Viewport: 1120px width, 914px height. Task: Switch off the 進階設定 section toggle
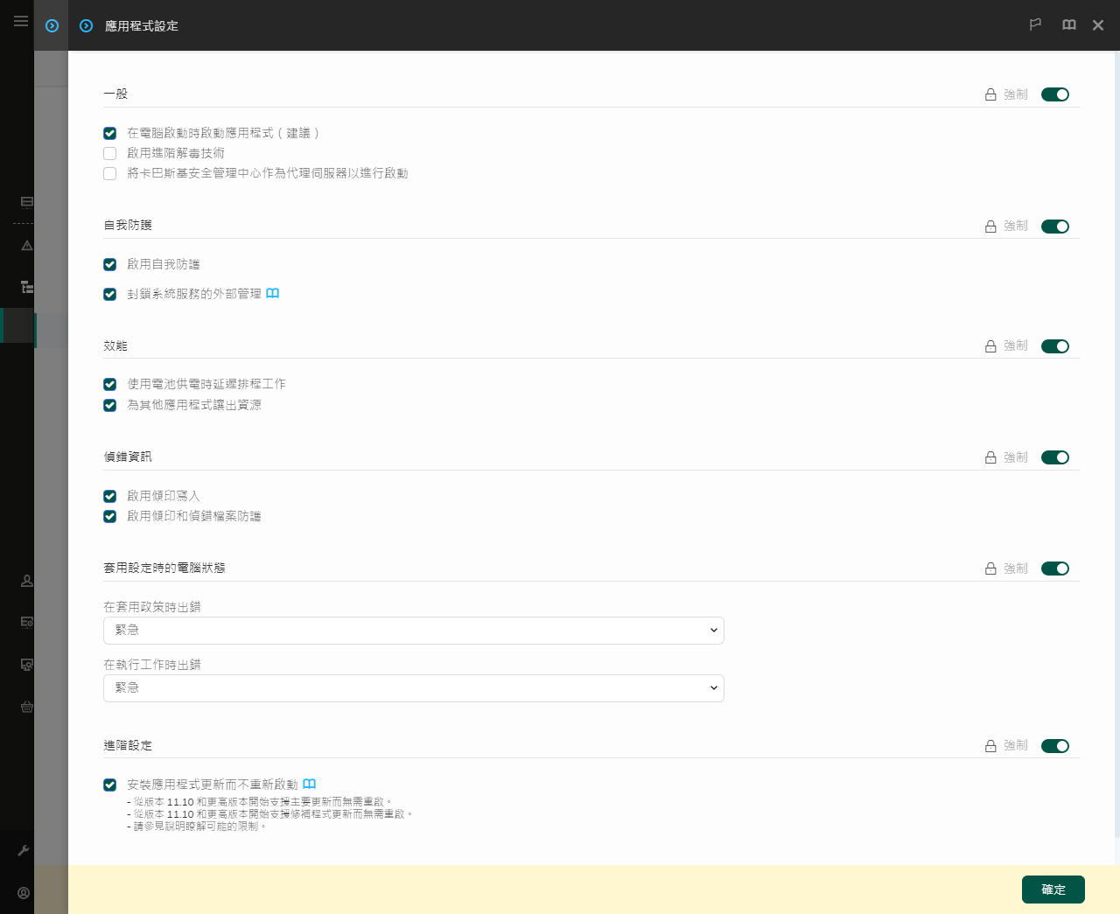pyautogui.click(x=1054, y=746)
